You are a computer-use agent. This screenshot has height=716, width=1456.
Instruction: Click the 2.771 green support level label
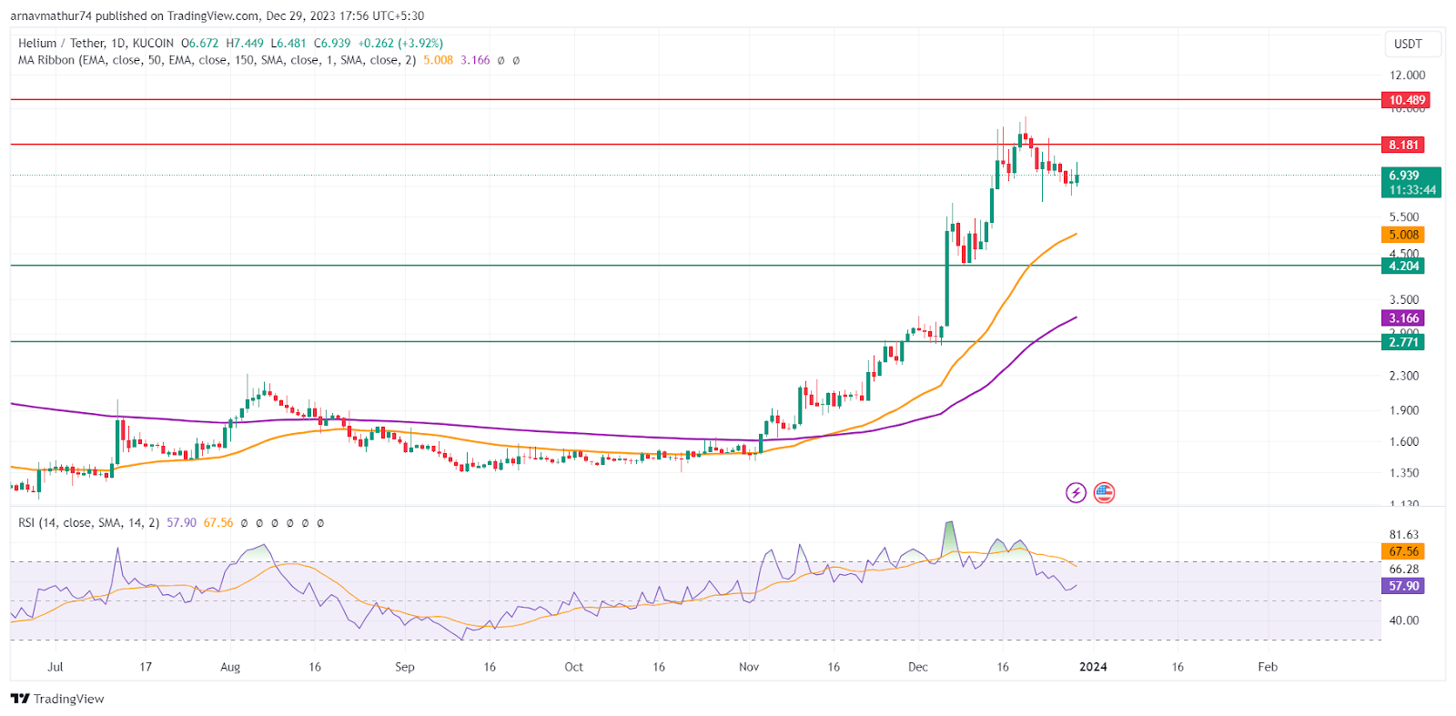point(1402,342)
